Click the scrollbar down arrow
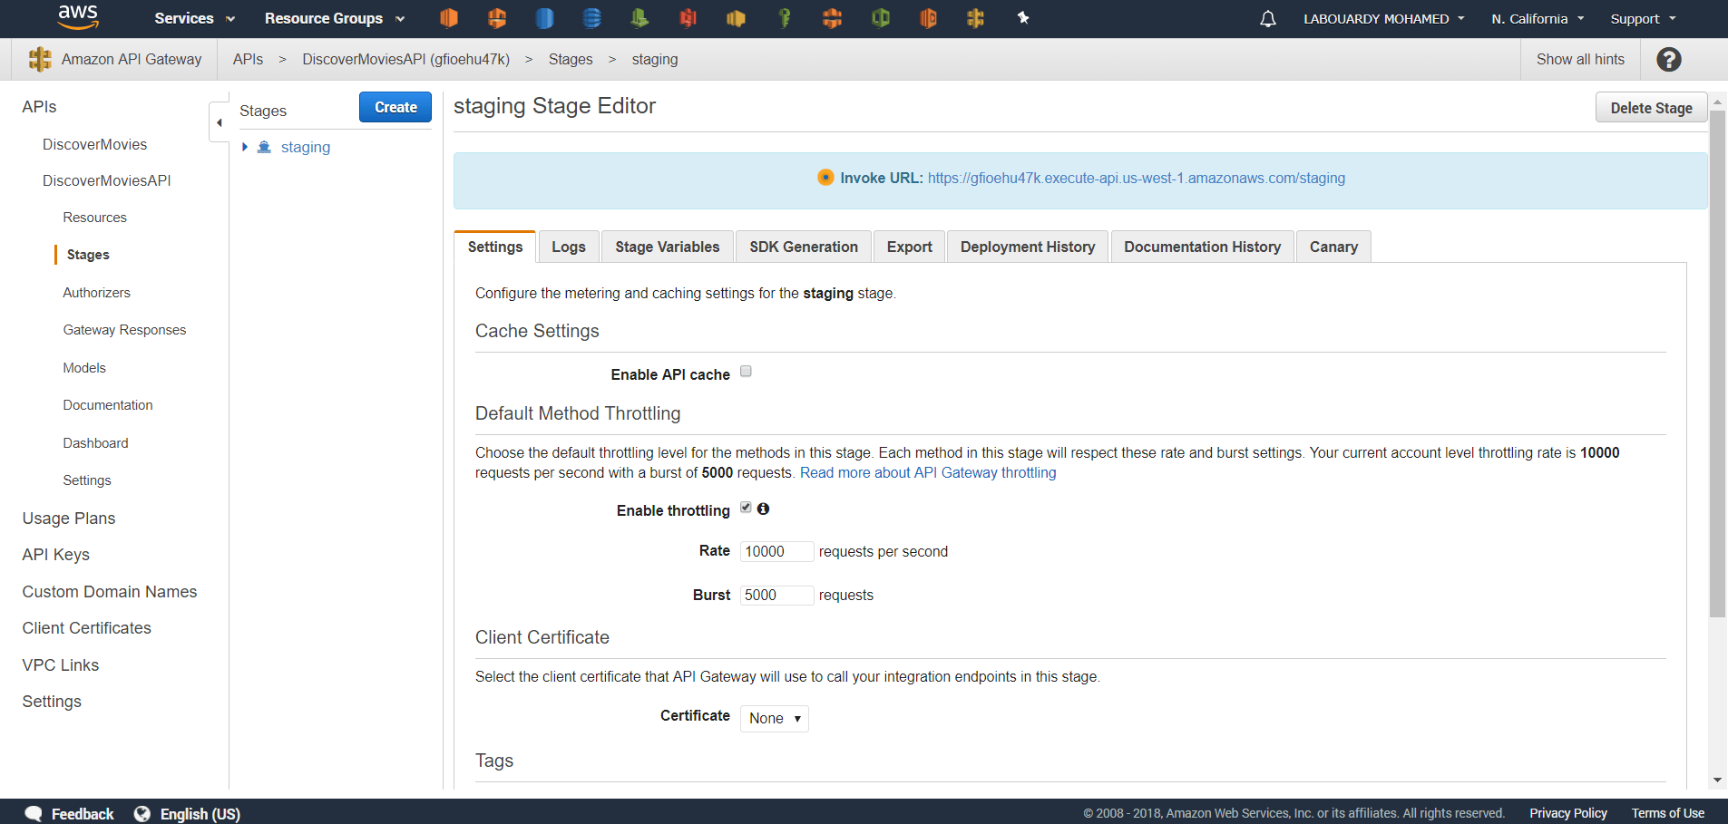 tap(1717, 780)
